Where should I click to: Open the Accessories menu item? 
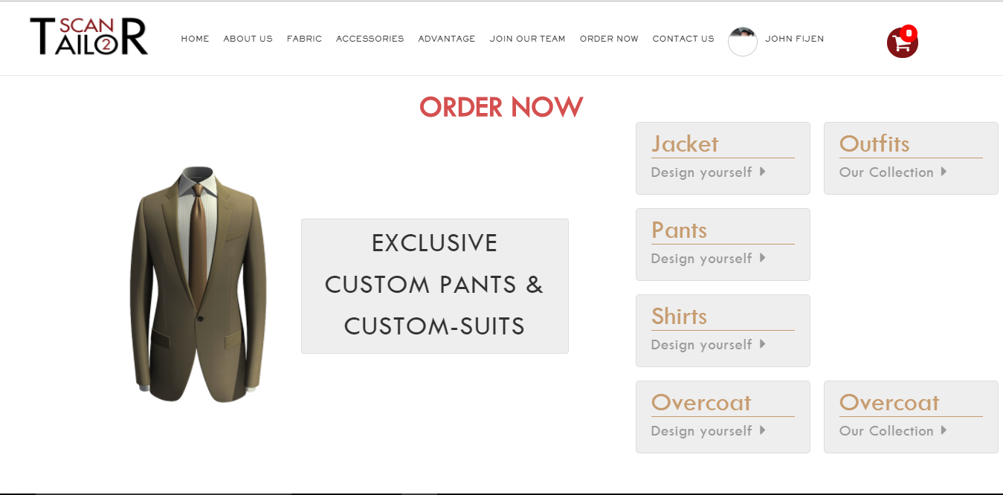pyautogui.click(x=370, y=39)
